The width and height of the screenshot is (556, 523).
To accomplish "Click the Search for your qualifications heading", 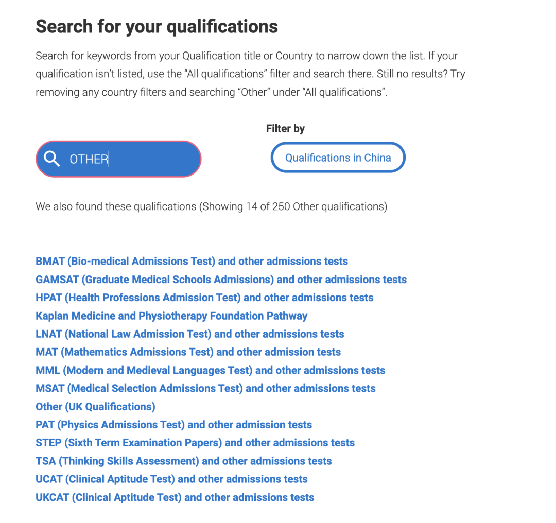I will (x=157, y=27).
